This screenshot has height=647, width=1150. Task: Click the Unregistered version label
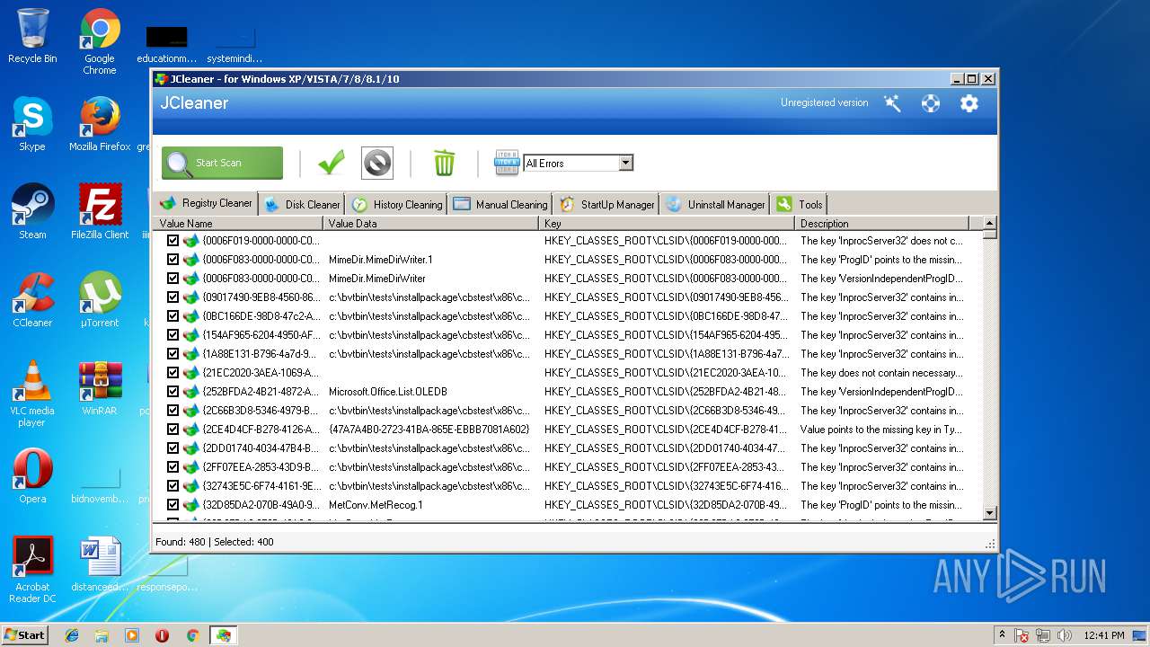(824, 102)
